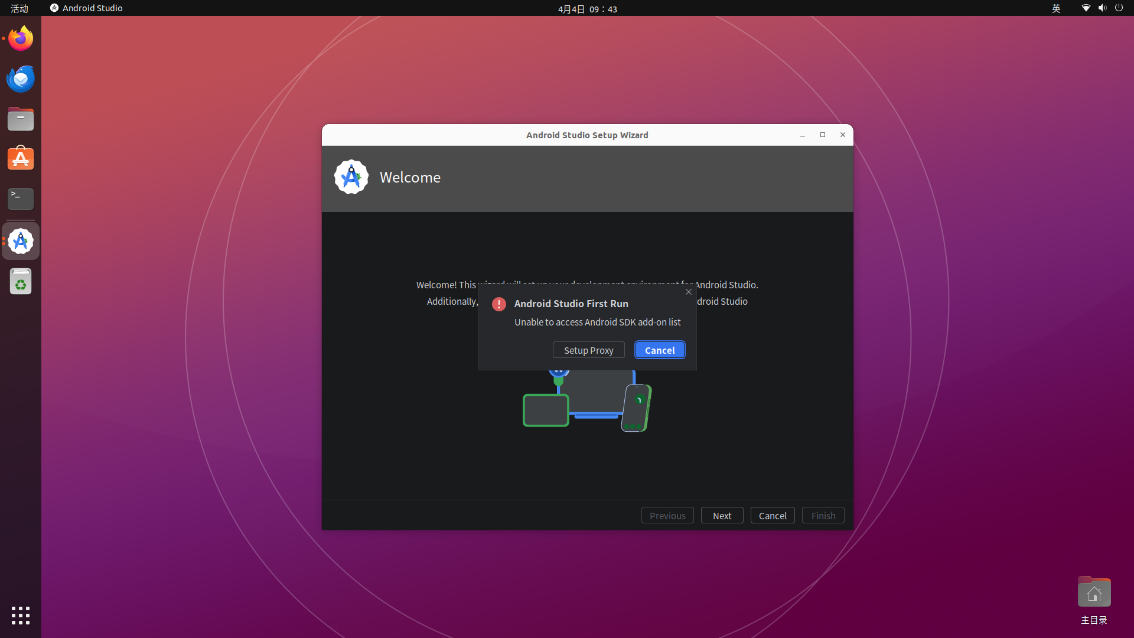Click Android Studio dock icon
Viewport: 1134px width, 638px height.
[21, 242]
